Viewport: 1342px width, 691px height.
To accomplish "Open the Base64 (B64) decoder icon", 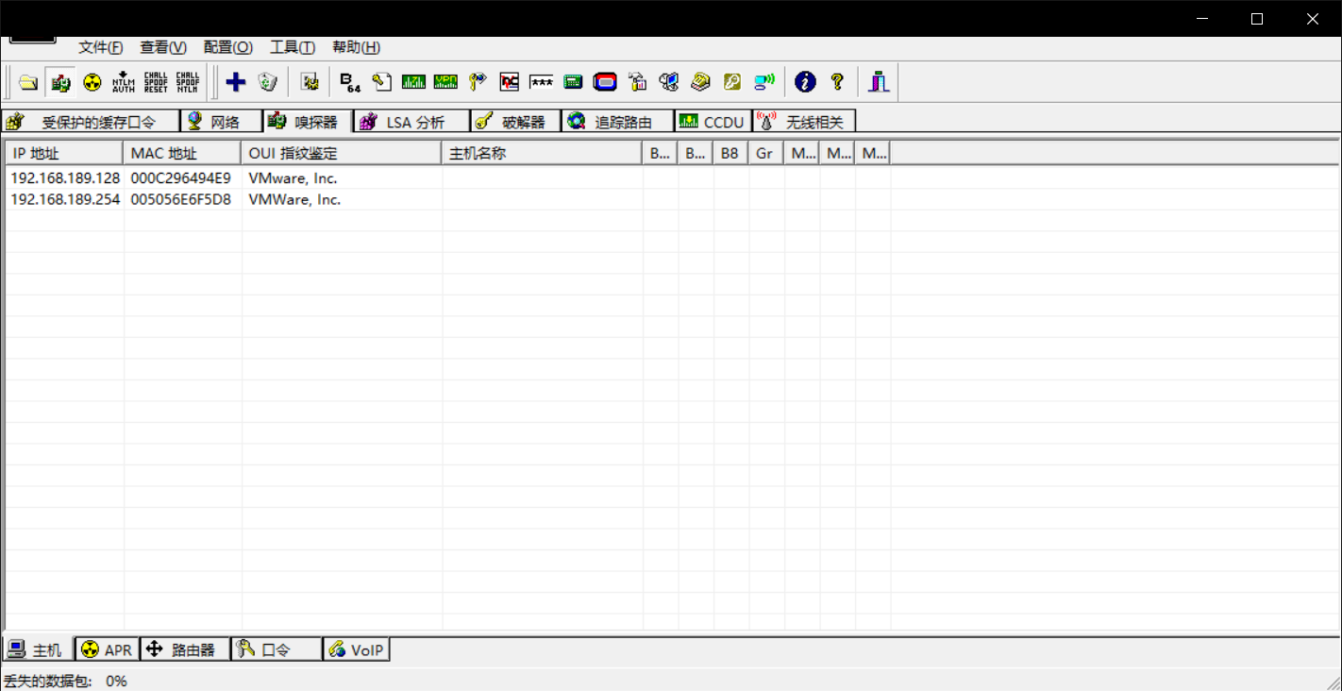I will click(350, 82).
